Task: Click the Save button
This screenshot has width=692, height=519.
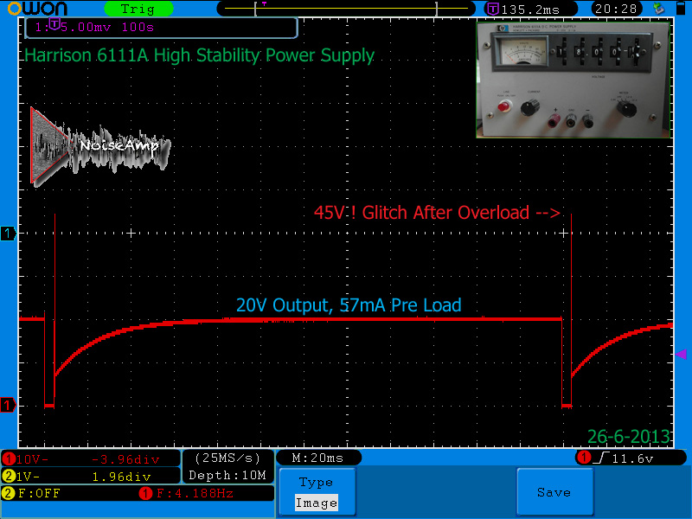Action: [x=554, y=491]
